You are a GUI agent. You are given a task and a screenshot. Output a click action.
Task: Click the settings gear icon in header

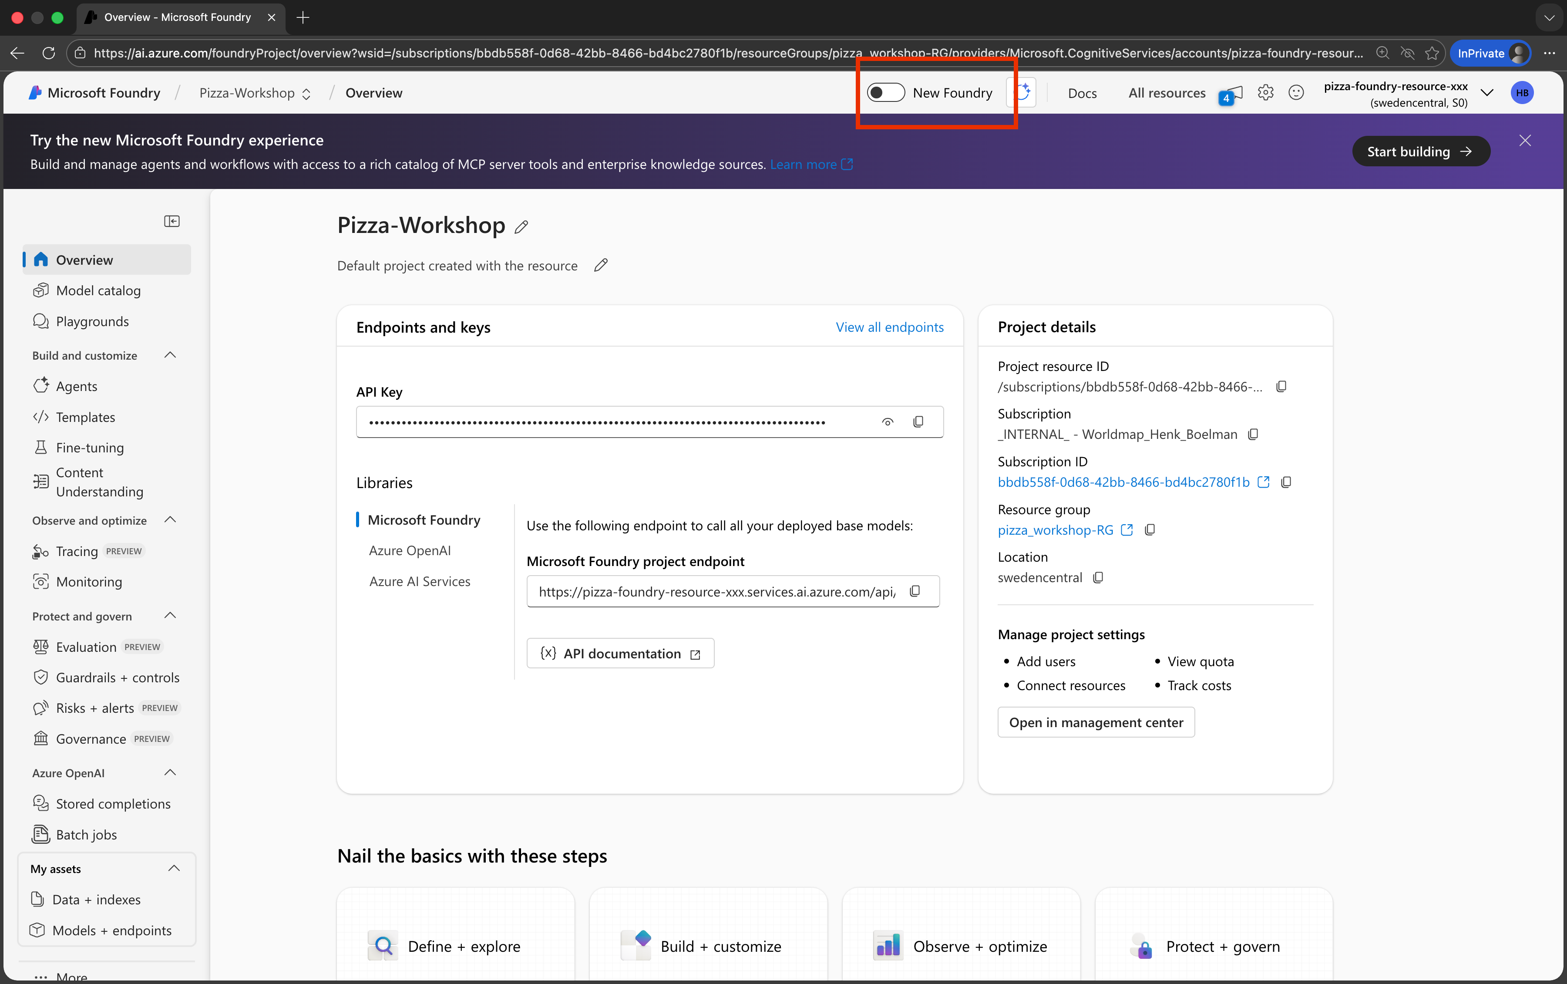click(x=1265, y=93)
